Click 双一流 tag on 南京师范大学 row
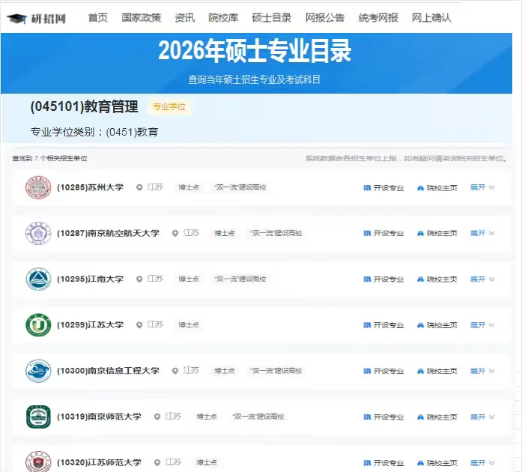Image resolution: width=522 pixels, height=472 pixels. point(258,417)
